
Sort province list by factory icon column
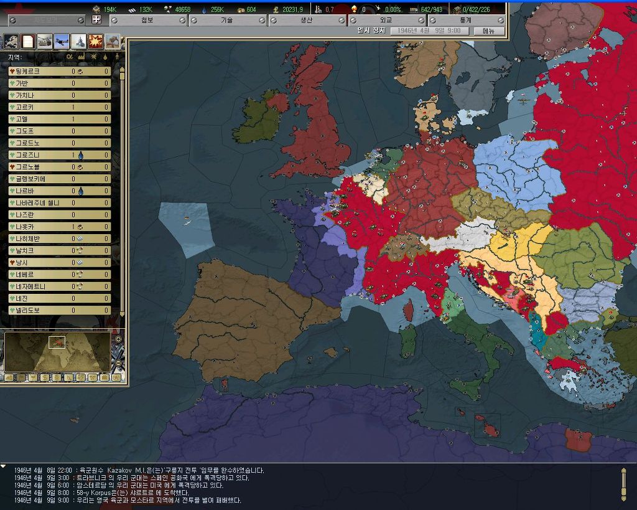[x=81, y=57]
